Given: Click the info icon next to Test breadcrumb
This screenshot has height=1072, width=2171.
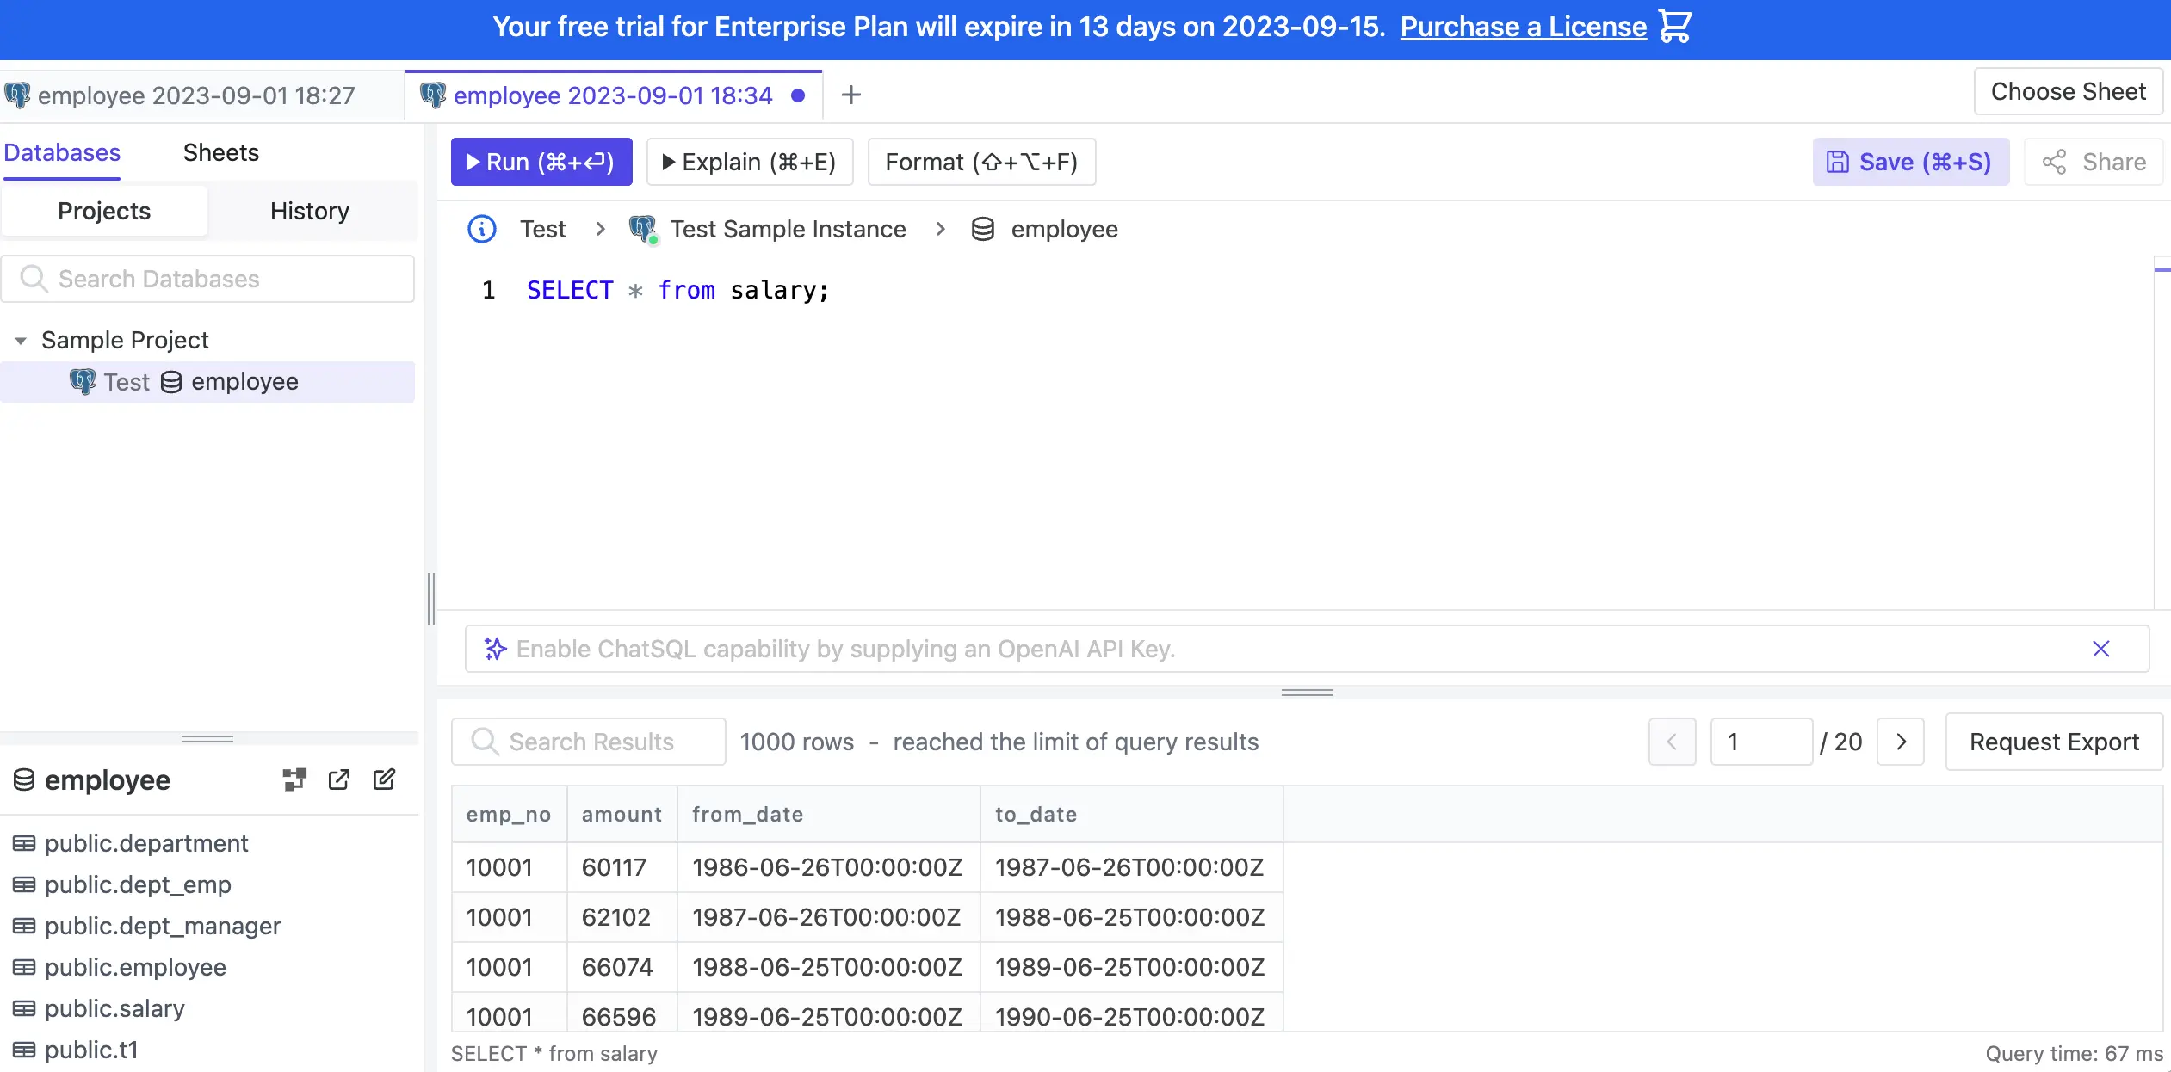Looking at the screenshot, I should coord(481,229).
